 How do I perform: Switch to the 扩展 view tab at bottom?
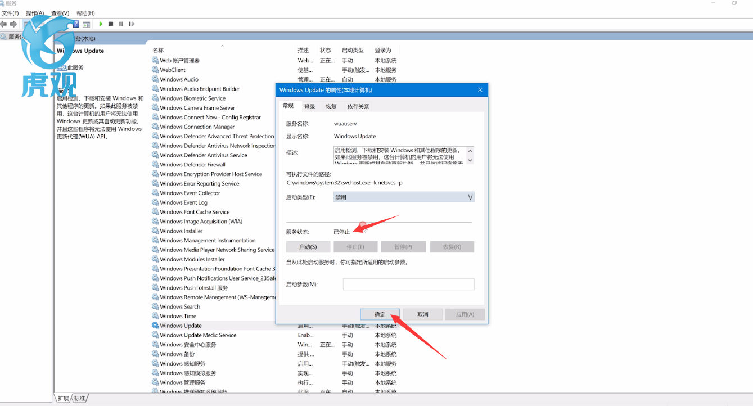tap(63, 398)
